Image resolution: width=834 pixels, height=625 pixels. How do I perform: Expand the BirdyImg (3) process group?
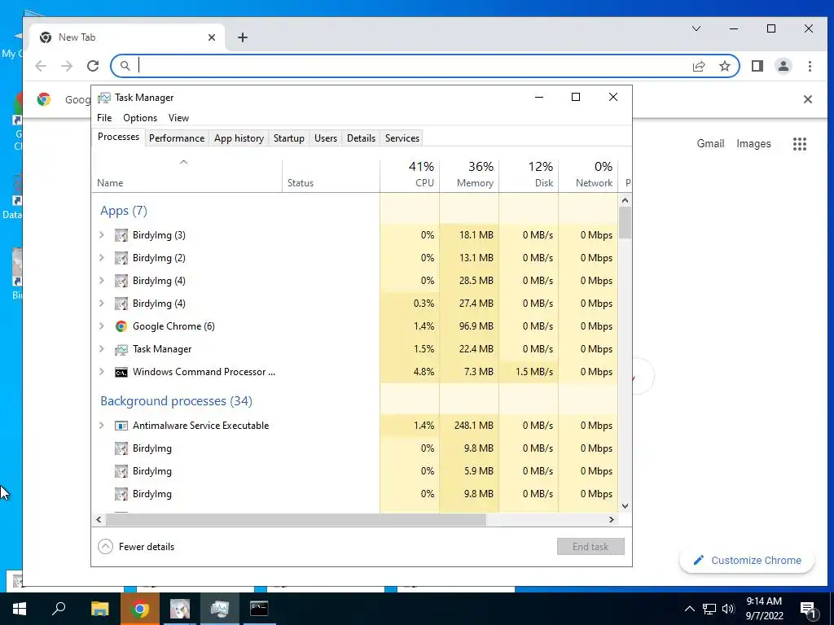click(x=102, y=235)
